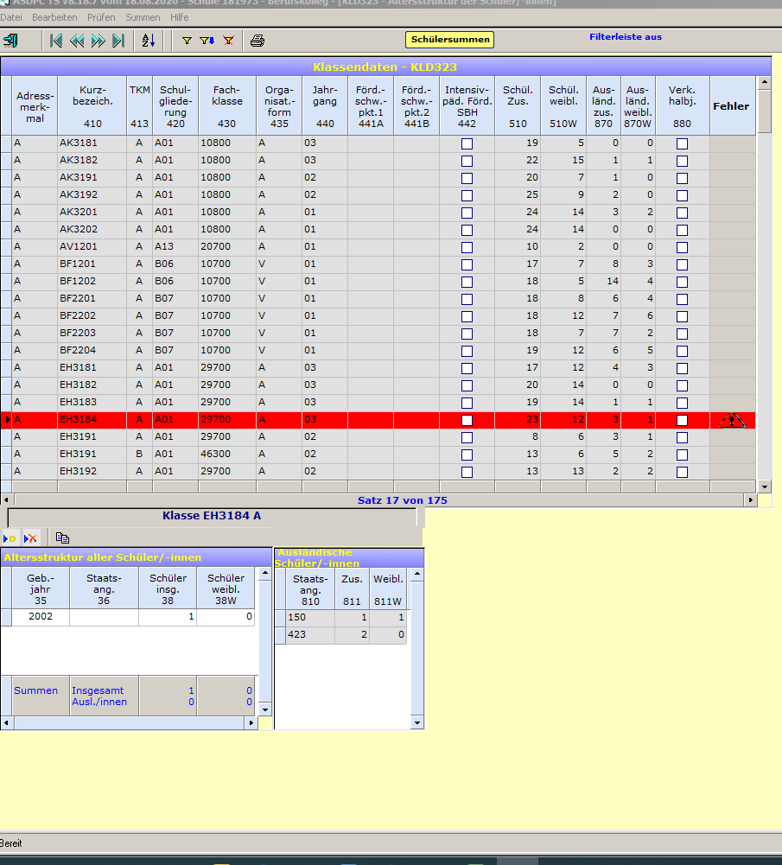Click the Schülersummen button

point(449,40)
